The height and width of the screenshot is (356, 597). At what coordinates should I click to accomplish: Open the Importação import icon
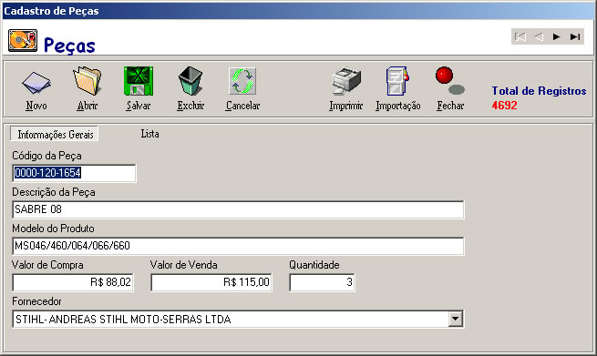[397, 81]
